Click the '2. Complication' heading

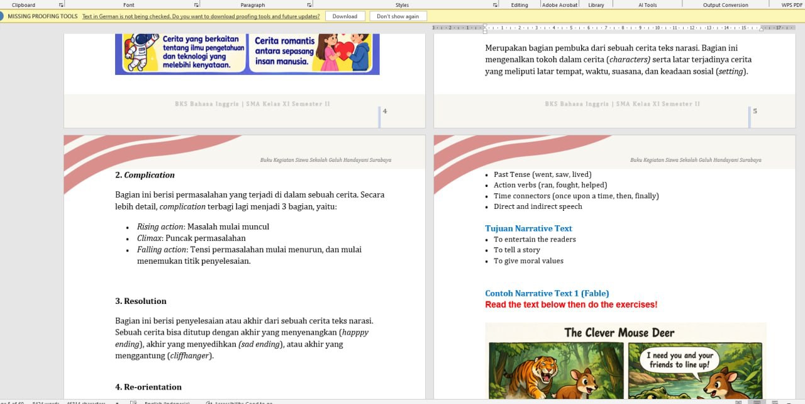coord(145,175)
